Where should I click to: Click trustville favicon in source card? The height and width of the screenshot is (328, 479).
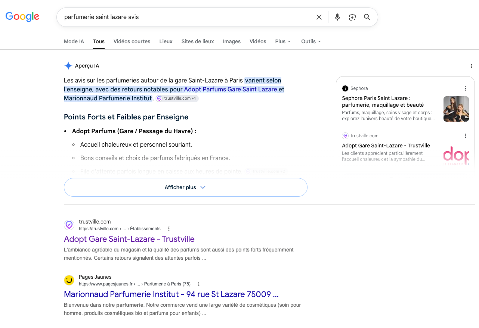(x=345, y=136)
